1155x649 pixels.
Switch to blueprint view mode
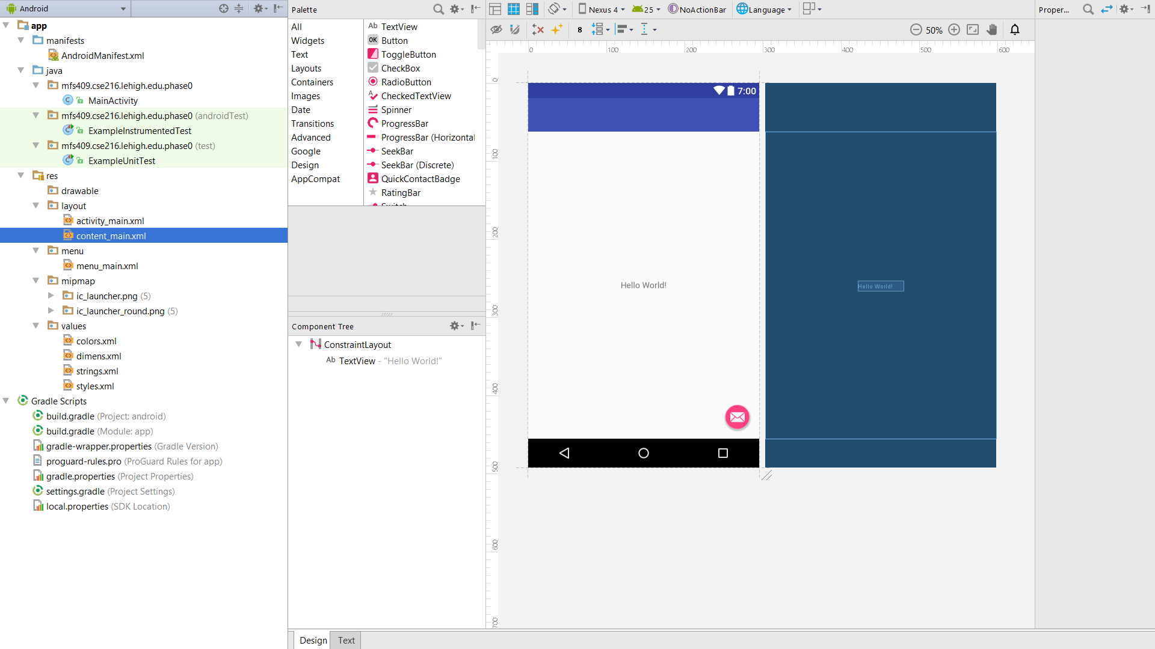click(x=514, y=9)
